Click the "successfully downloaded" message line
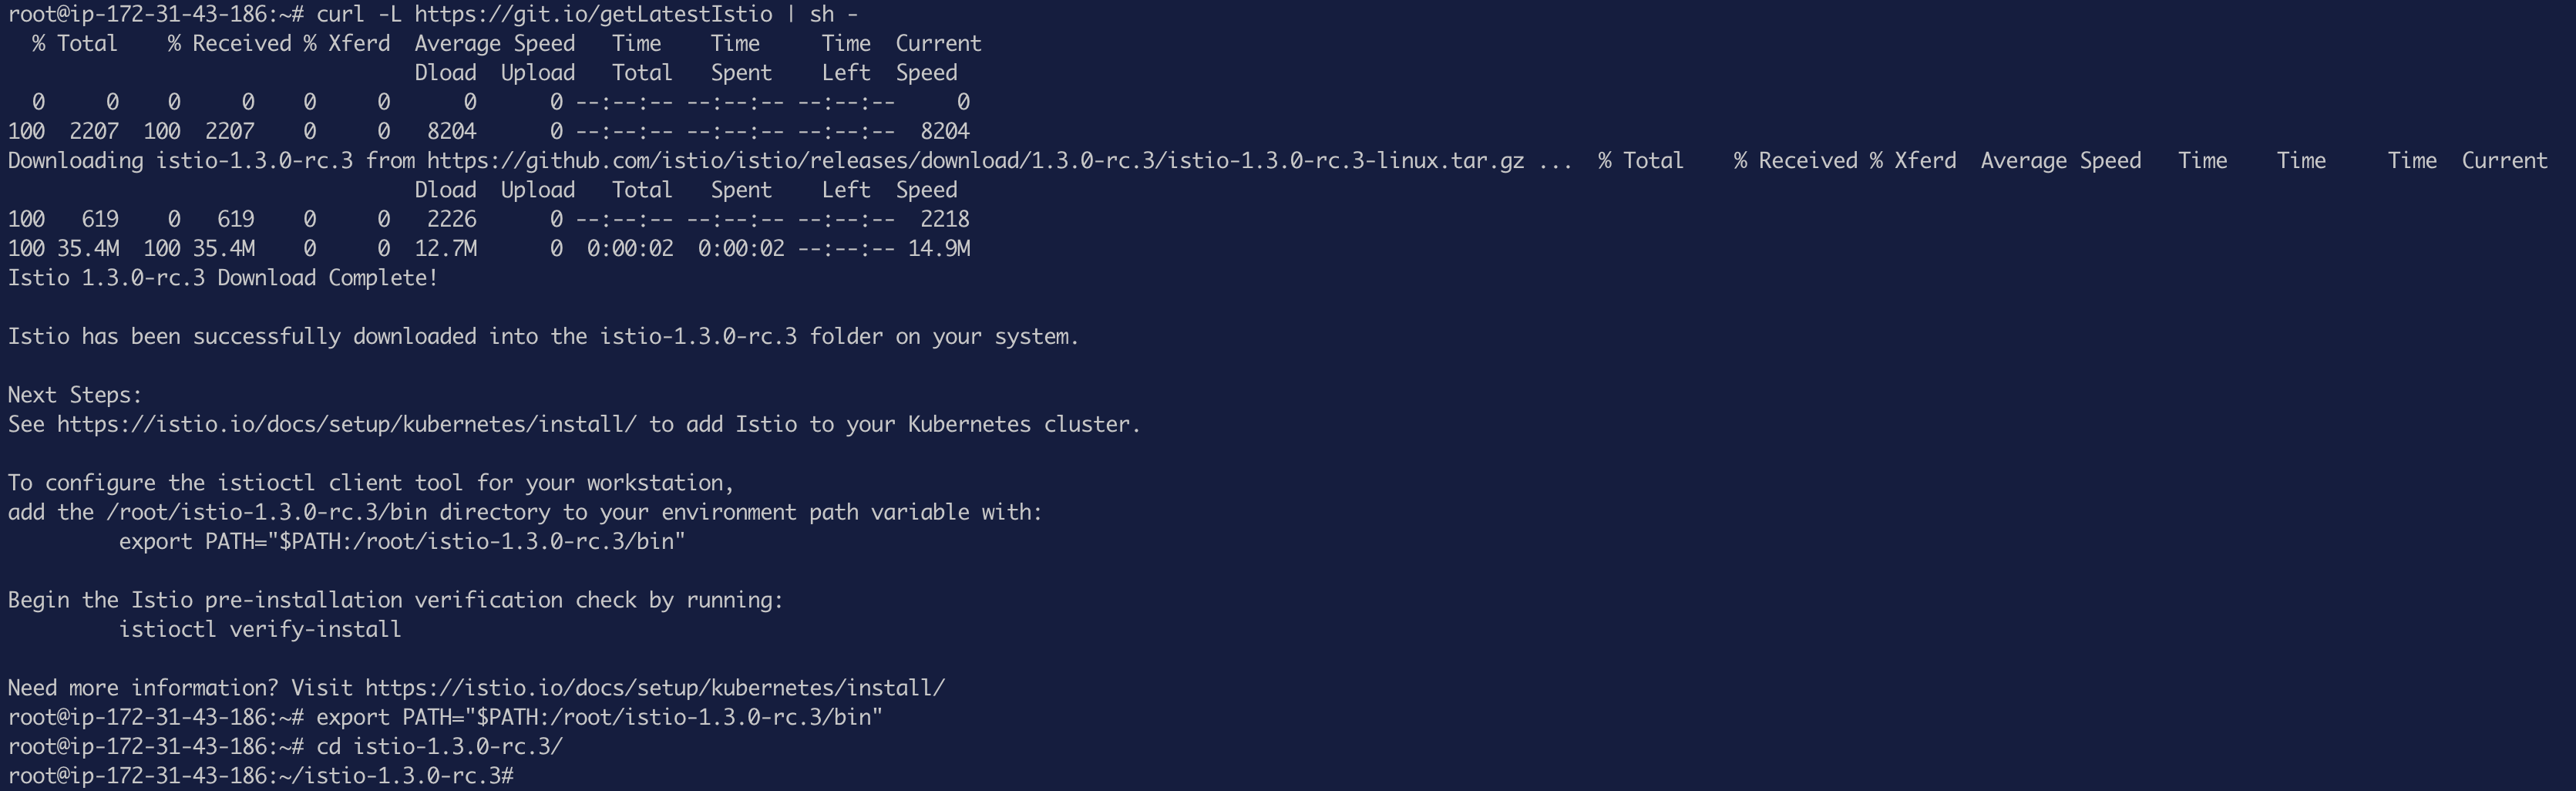The width and height of the screenshot is (2576, 791). point(544,337)
